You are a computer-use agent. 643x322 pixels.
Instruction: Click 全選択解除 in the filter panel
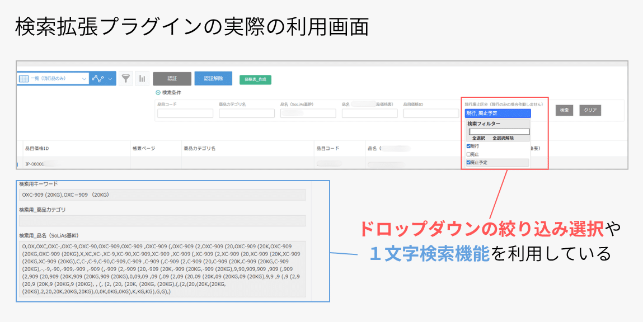[503, 138]
